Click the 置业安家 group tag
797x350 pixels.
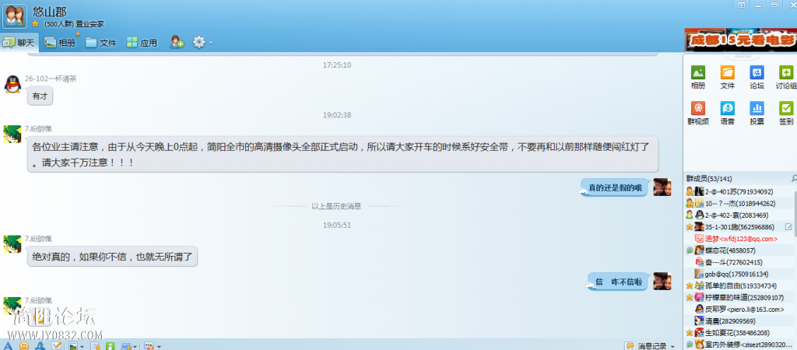[x=90, y=24]
